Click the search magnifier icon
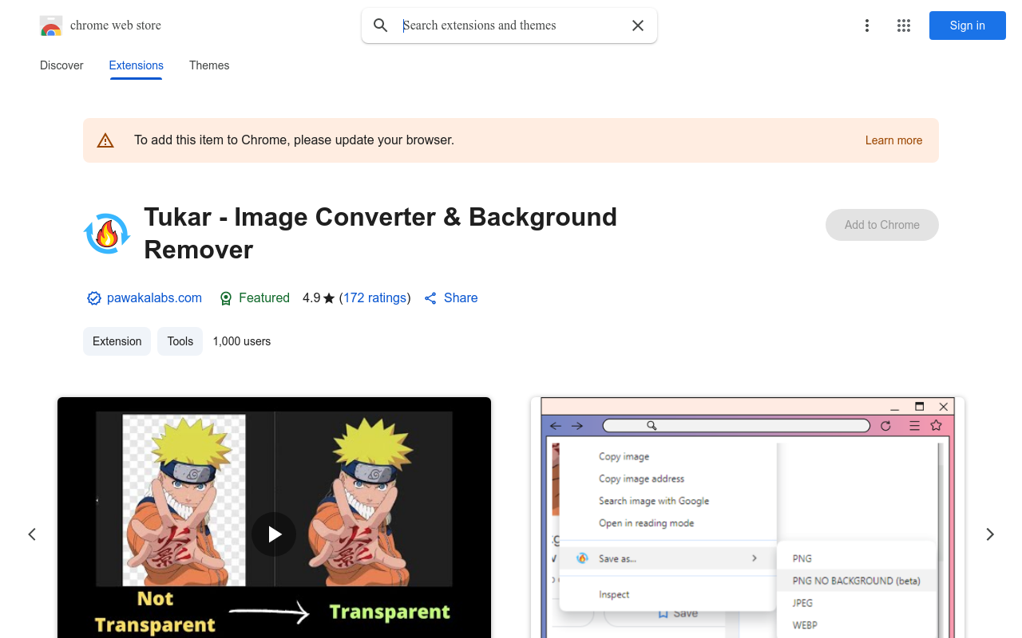1022x638 pixels. 381,26
